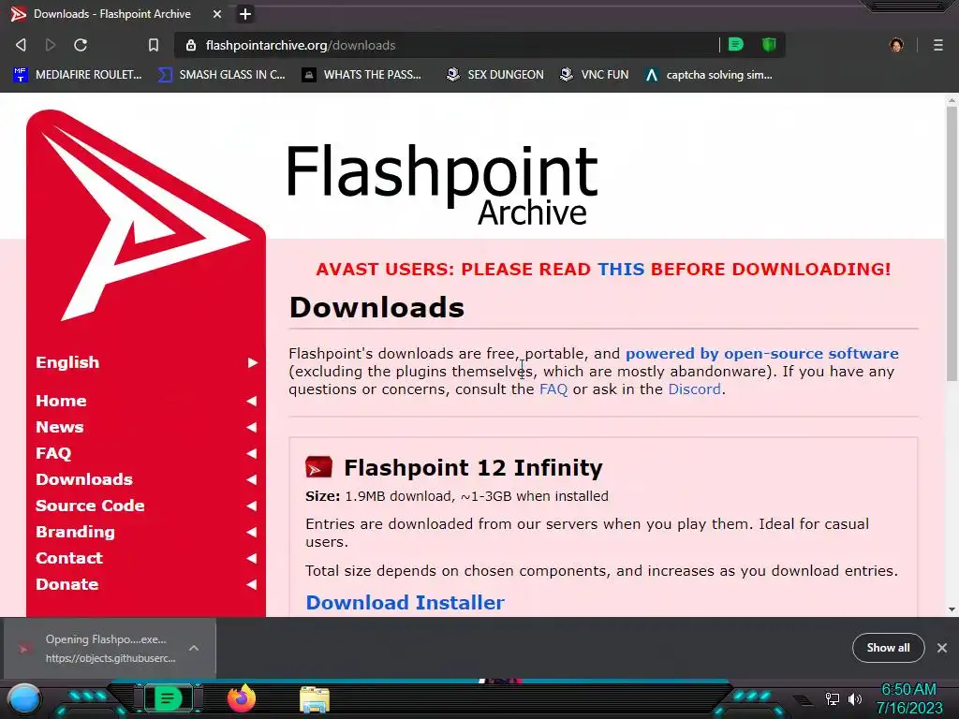Open Donate in the sidebar

pos(146,584)
